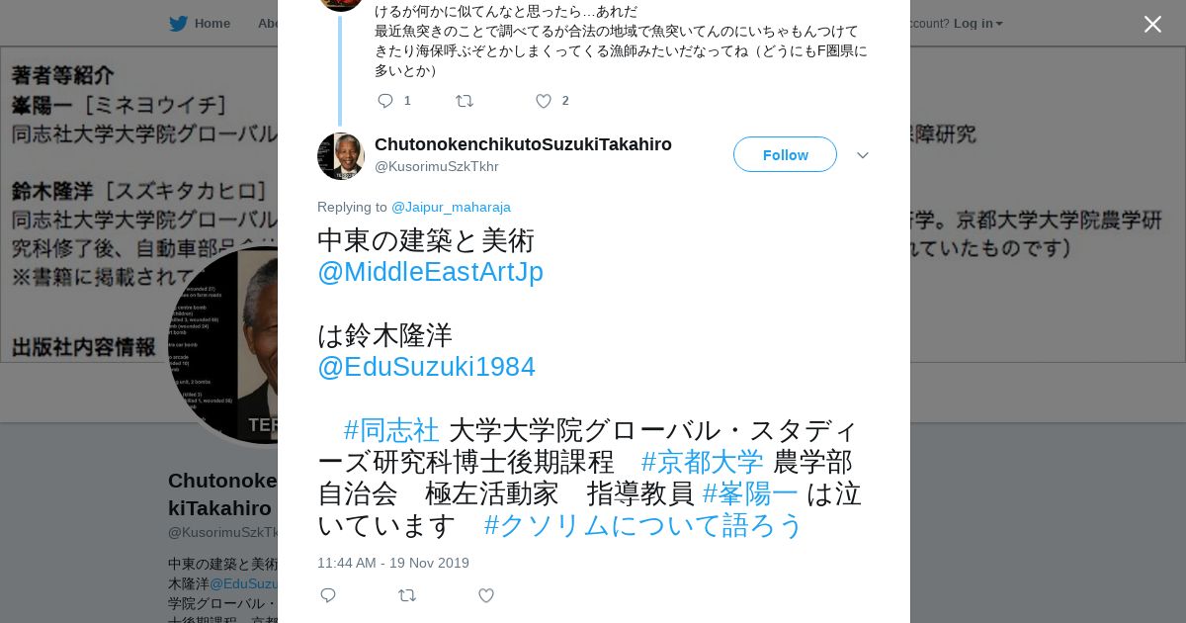The image size is (1186, 623).
Task: Open the @MiddleEastArtJp mention
Action: tap(430, 272)
